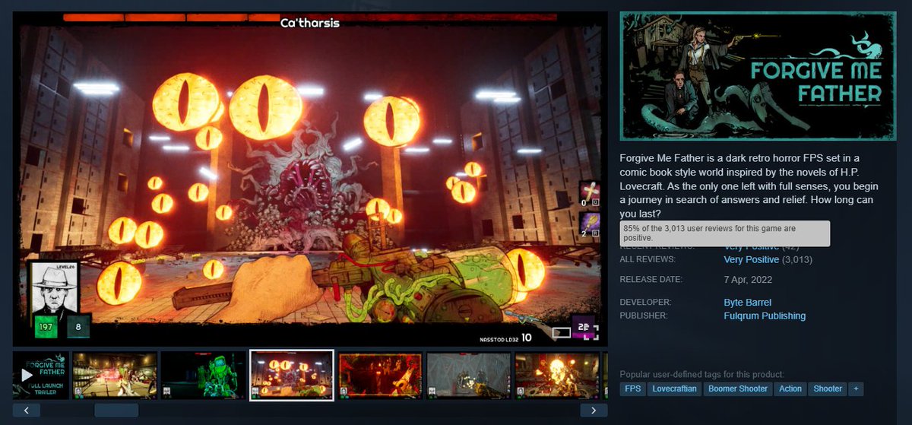Open the Shooter tag
This screenshot has height=425, width=912.
pos(828,389)
